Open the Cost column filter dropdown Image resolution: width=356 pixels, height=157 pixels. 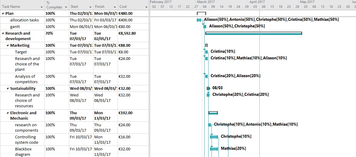[146, 7]
